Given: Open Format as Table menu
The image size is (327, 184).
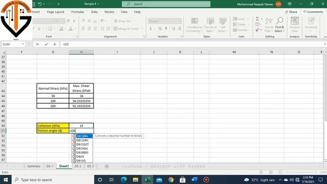Looking at the screenshot, I should [x=210, y=25].
